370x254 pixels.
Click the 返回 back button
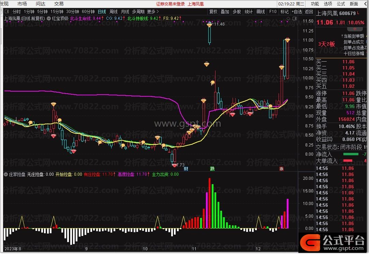(x=309, y=12)
